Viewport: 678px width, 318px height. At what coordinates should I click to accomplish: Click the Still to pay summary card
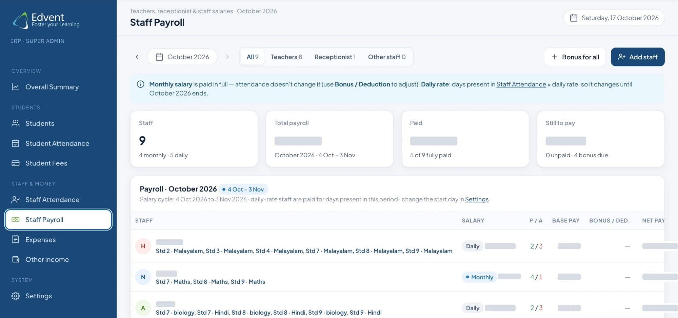pos(601,139)
